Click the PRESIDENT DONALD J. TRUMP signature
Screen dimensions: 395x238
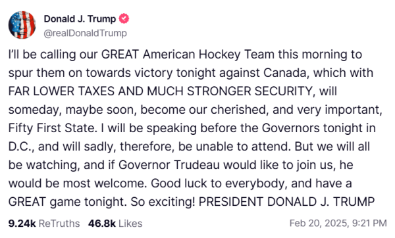point(286,202)
